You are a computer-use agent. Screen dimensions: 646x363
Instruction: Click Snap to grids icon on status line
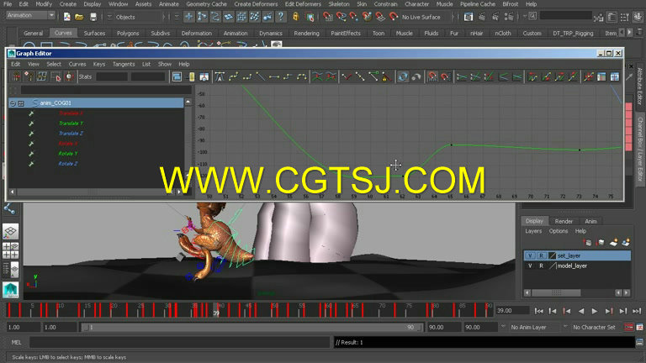[x=328, y=17]
